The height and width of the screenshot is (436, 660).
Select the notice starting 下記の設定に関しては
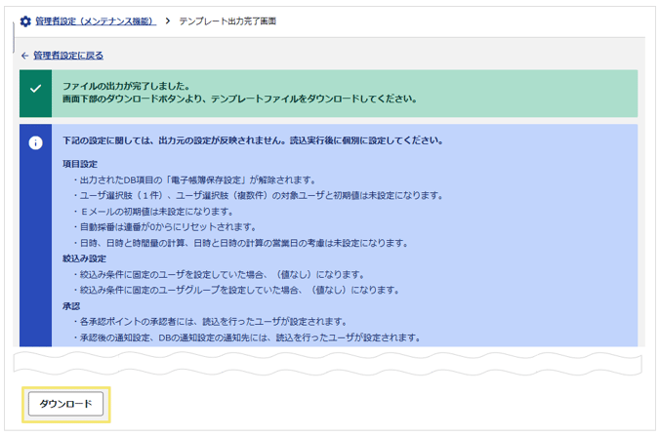pos(253,140)
